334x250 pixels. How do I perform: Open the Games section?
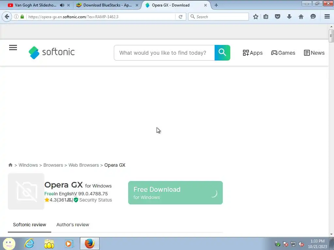tap(283, 53)
